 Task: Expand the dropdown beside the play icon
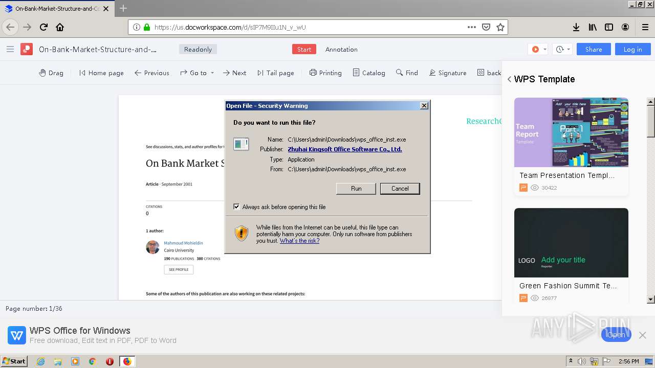545,50
